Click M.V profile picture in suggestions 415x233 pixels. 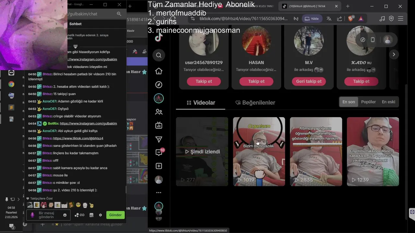(309, 40)
